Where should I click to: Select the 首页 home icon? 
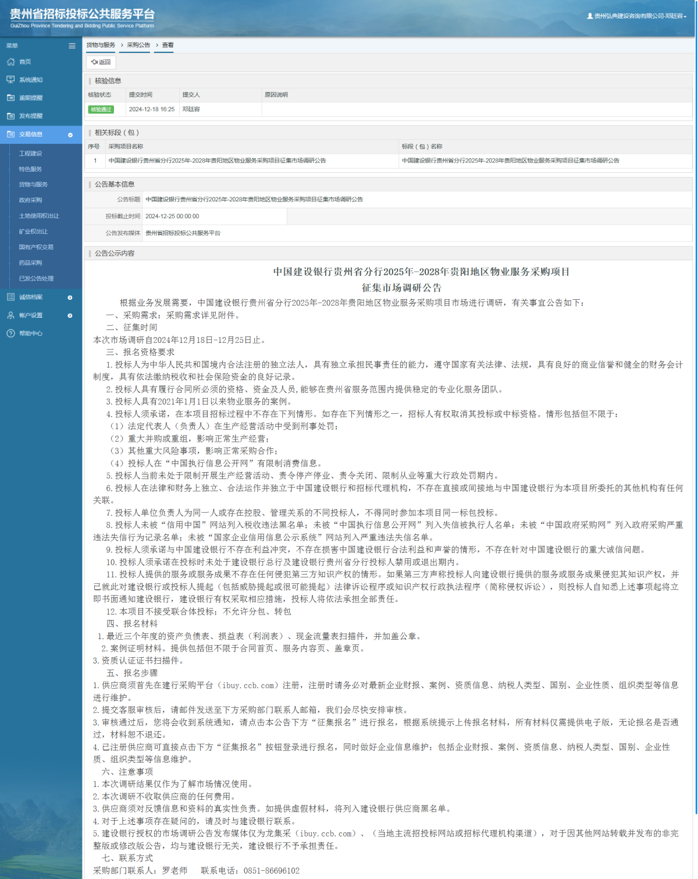click(x=10, y=62)
